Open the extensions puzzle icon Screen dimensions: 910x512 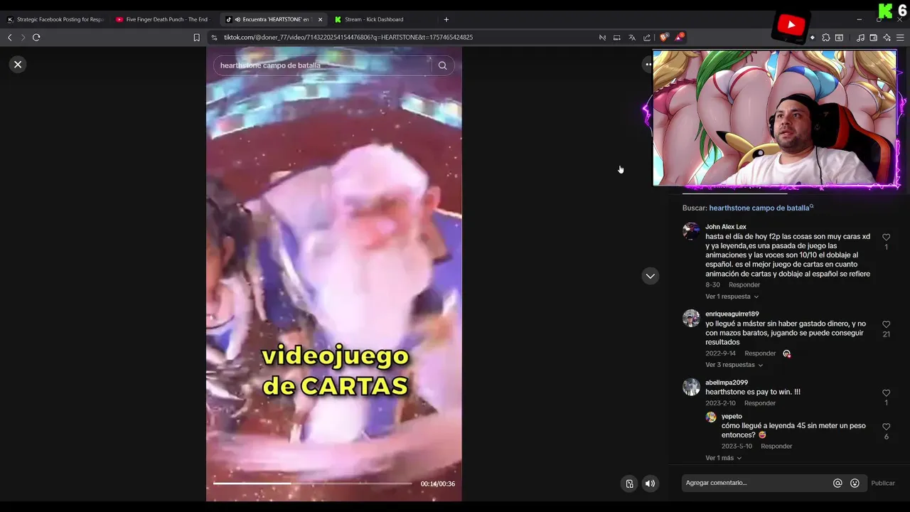pyautogui.click(x=826, y=37)
